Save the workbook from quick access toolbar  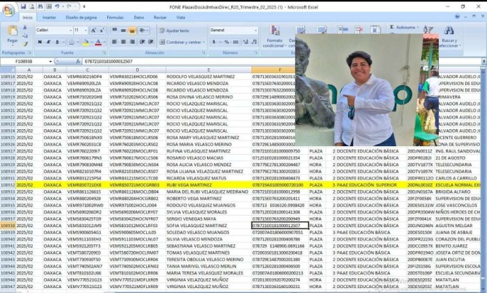coord(24,6)
